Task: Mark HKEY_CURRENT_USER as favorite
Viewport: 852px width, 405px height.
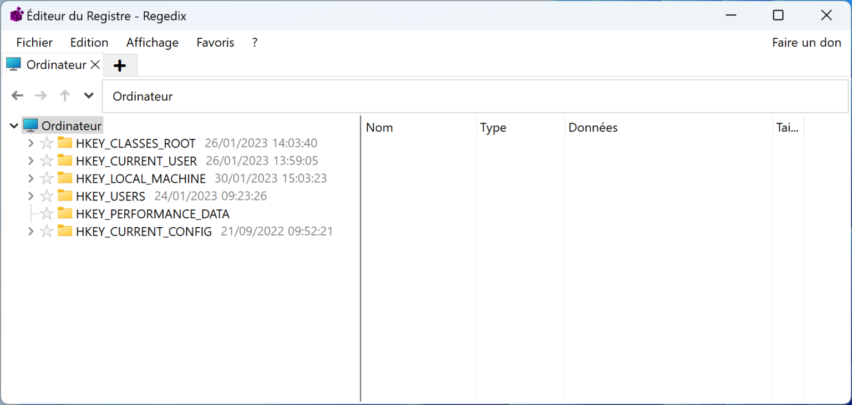Action: pyautogui.click(x=47, y=161)
